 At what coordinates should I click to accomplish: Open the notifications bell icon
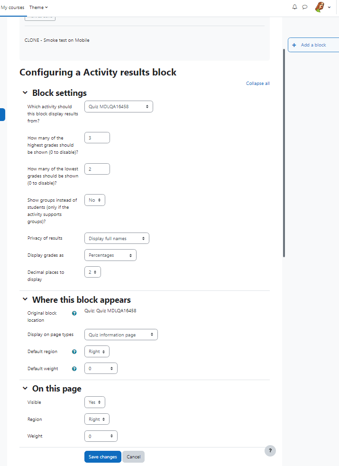coord(294,7)
